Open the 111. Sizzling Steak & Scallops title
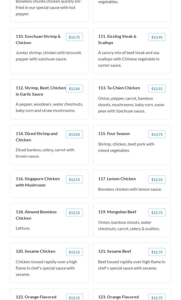Image resolution: width=181 pixels, height=300 pixels. pos(117,39)
